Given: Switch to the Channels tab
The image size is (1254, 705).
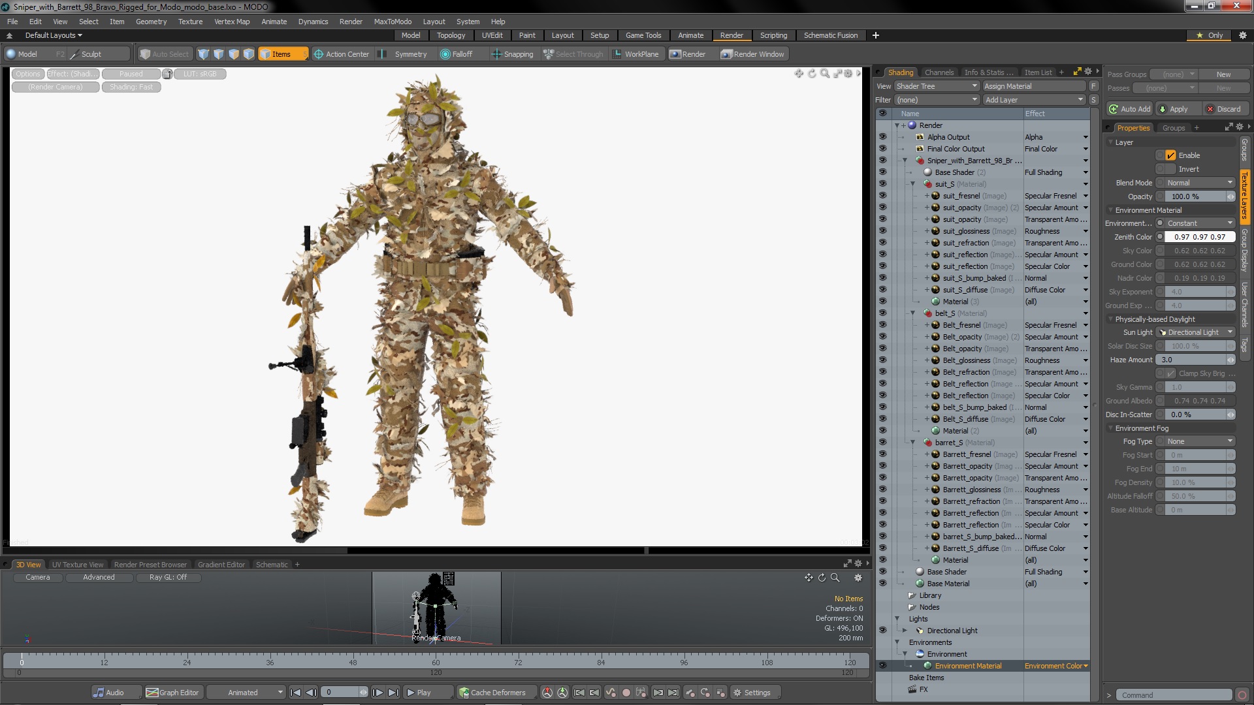Looking at the screenshot, I should (939, 72).
